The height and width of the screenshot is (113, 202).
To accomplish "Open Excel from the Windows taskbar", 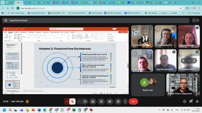I will click(74, 110).
